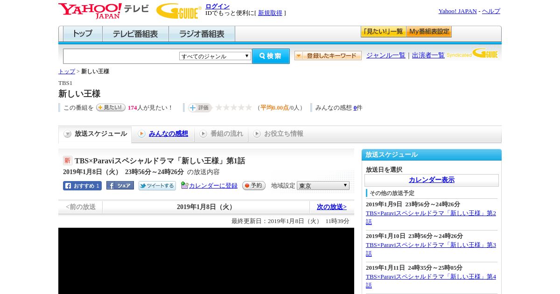
Task: Focus the program search input field
Action: tap(121, 56)
